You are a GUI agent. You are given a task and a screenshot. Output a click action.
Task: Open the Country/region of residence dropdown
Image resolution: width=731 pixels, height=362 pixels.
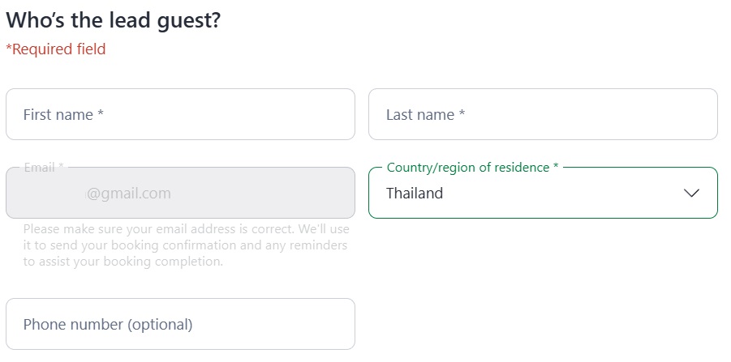543,193
